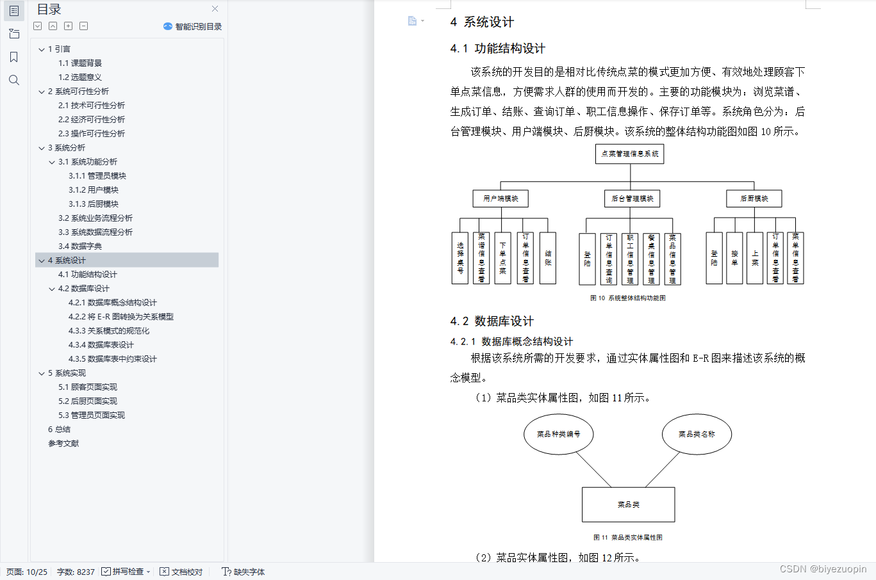Open the 目录 outline pane icon
Image resolution: width=876 pixels, height=580 pixels.
click(14, 11)
